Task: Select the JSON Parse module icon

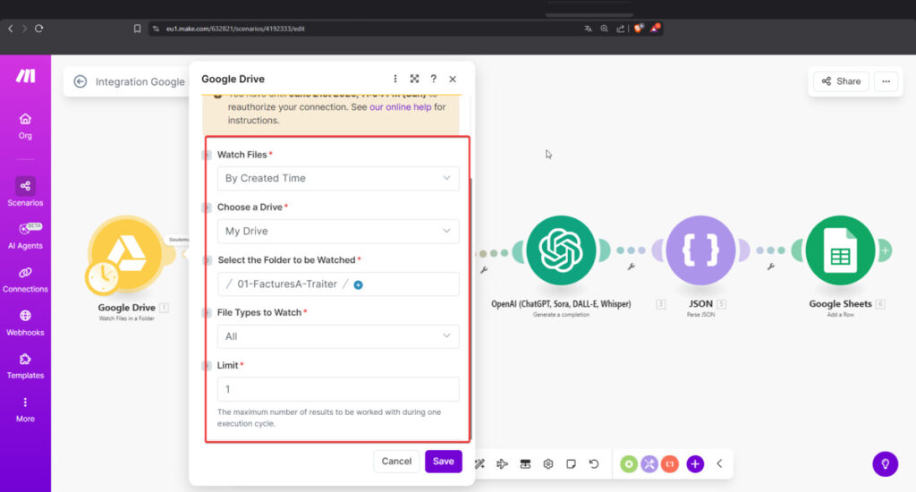Action: coord(700,251)
